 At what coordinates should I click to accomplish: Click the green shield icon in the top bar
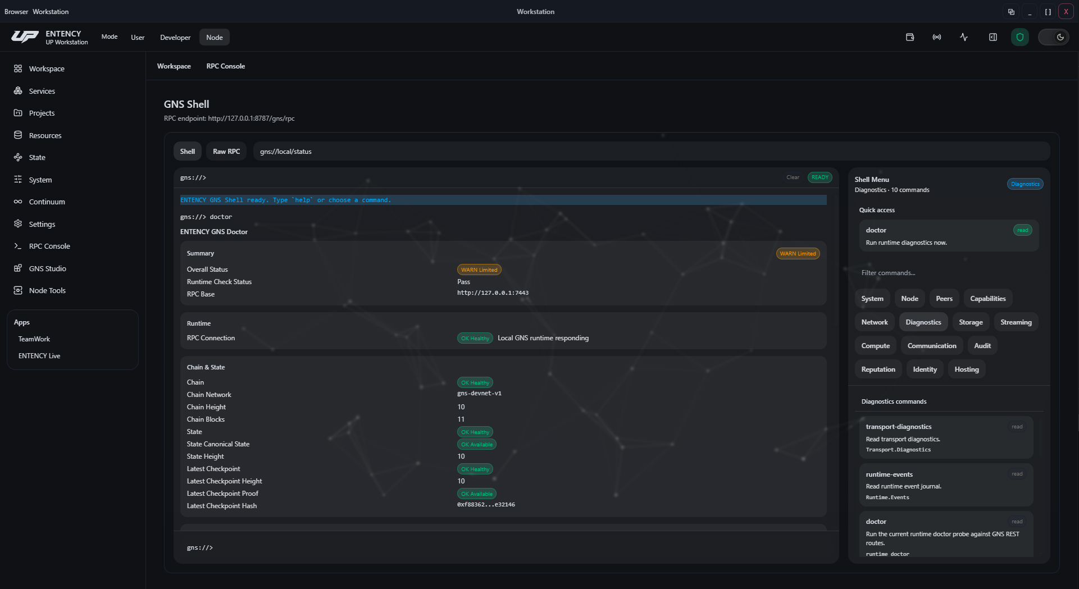point(1020,37)
